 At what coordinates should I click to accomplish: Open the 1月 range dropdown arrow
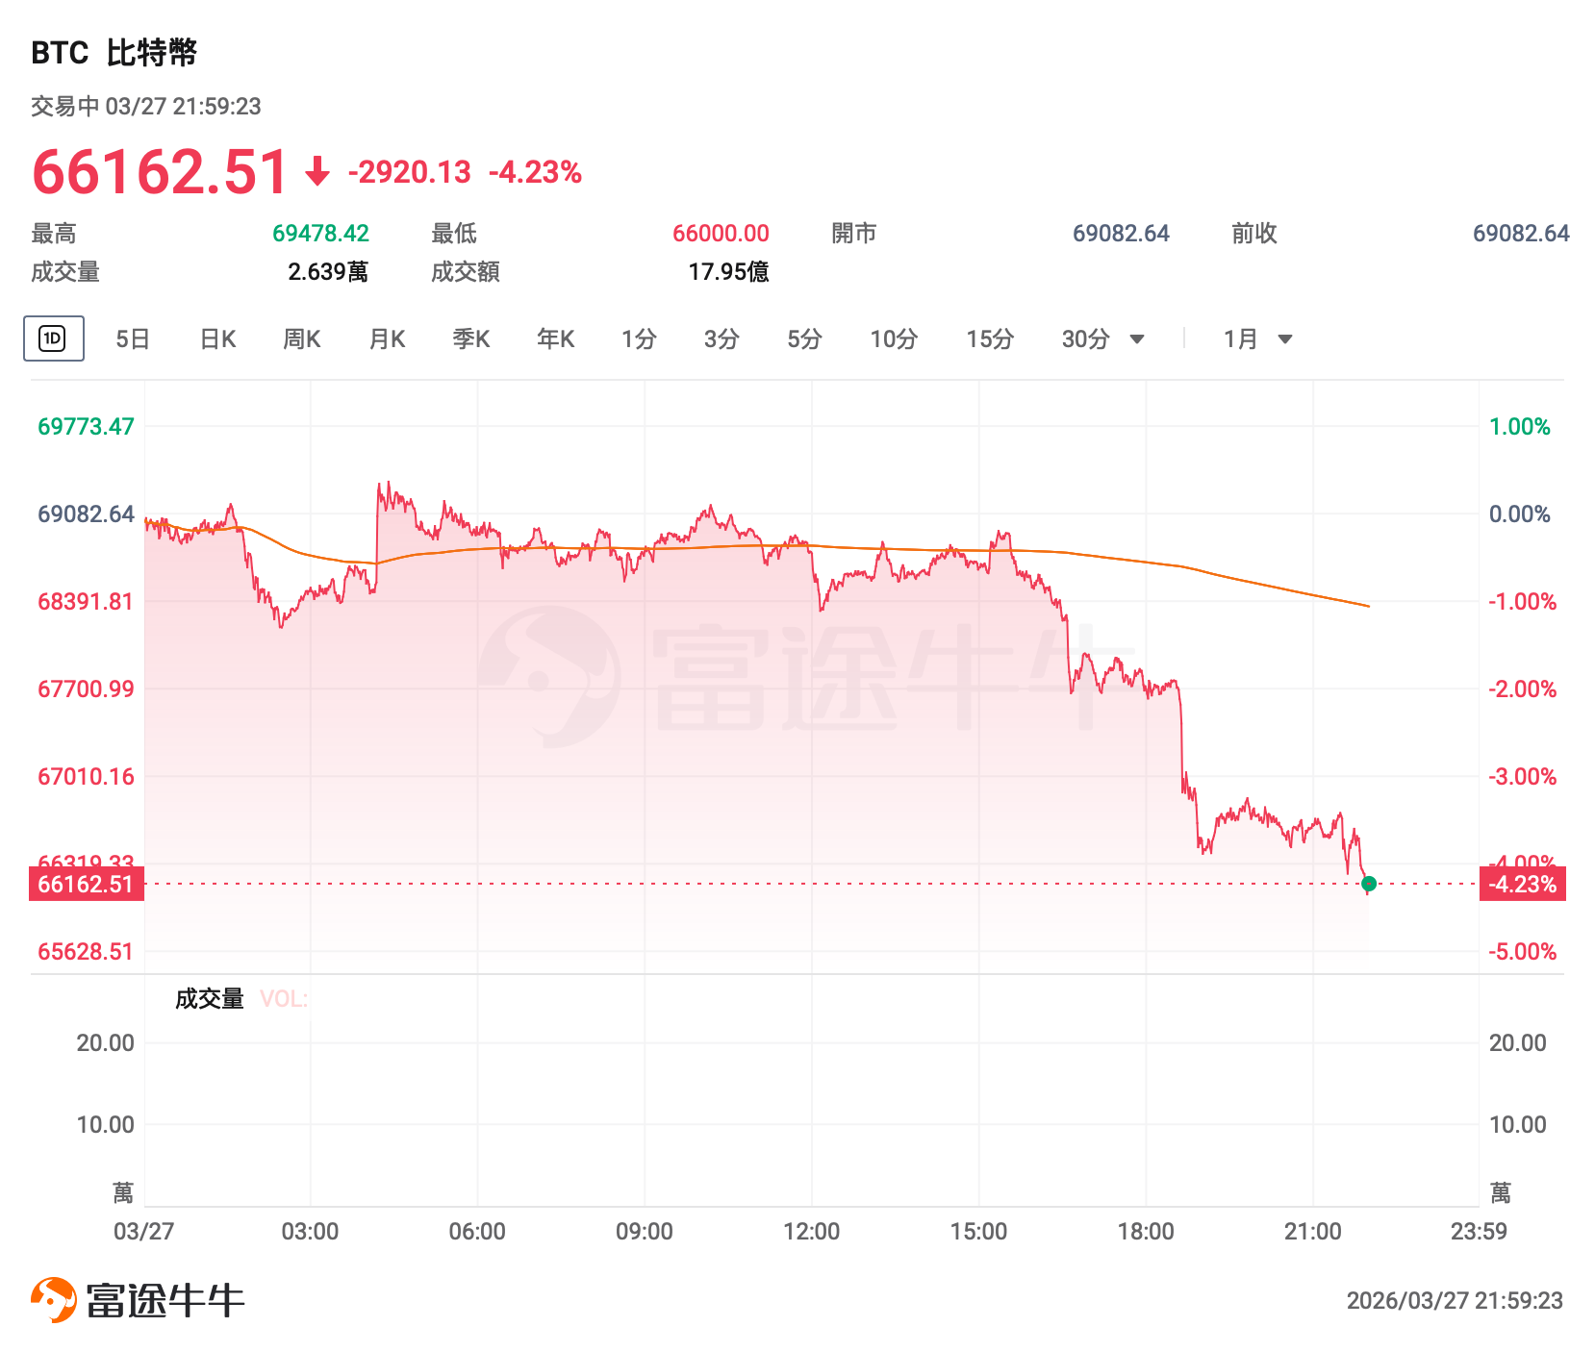1285,339
